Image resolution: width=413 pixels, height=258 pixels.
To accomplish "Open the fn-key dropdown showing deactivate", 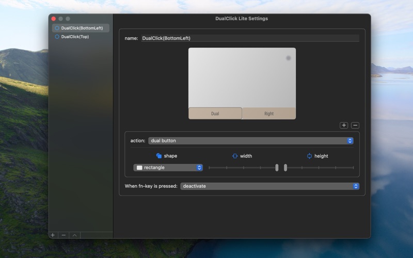I will pos(269,186).
